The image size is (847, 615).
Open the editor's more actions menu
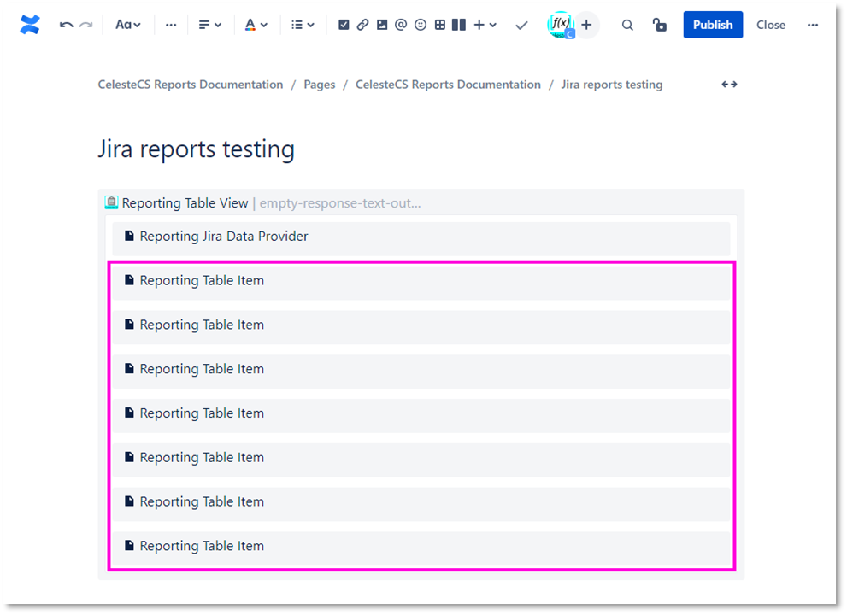[x=813, y=25]
